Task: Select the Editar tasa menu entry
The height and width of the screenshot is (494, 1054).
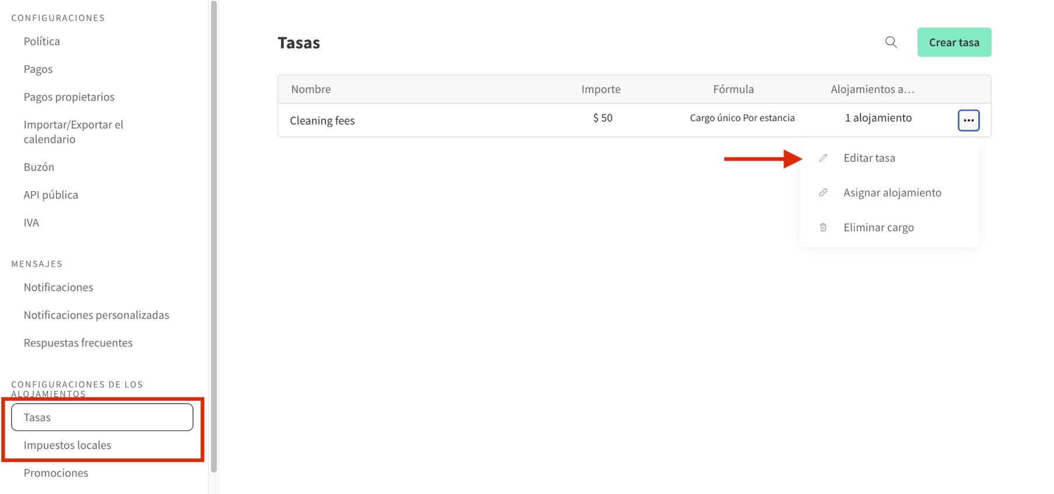Action: point(869,157)
